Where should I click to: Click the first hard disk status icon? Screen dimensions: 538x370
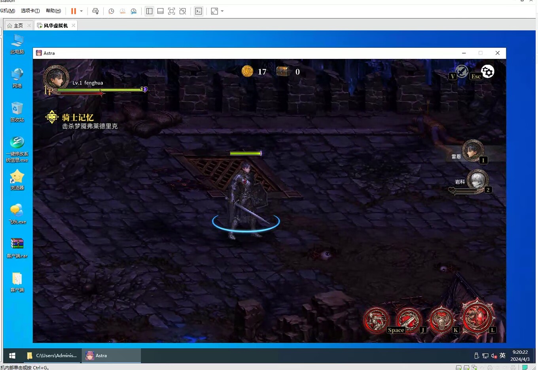[458, 367]
